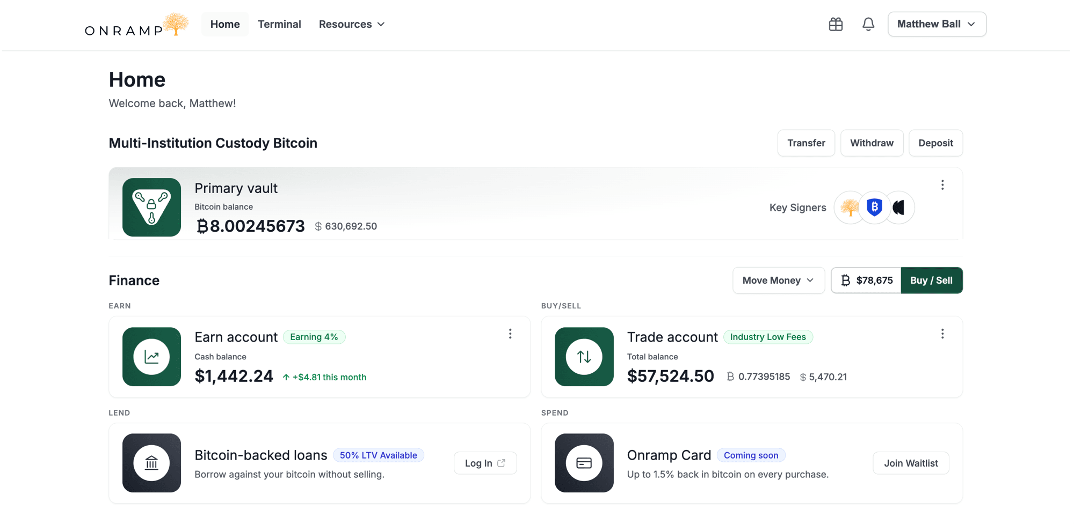
Task: Click the Bitcoin-backed loans bank icon
Action: click(151, 463)
